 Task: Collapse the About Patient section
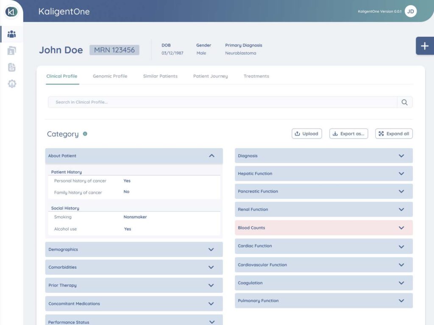(211, 156)
